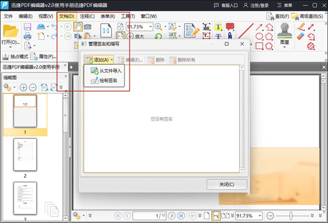Select page 3 thumbnail
This screenshot has height=223, width=328.
pos(25,198)
